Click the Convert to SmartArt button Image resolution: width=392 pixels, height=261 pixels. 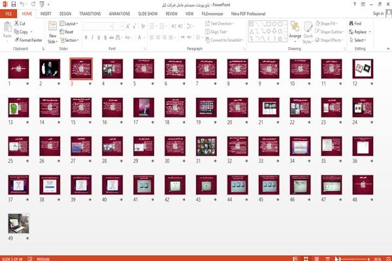pyautogui.click(x=224, y=40)
